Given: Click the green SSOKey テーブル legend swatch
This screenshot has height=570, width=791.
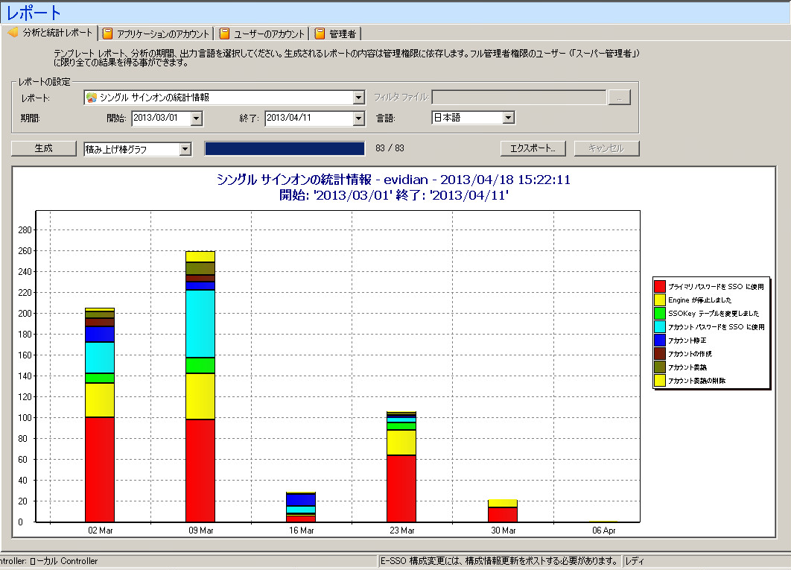Looking at the screenshot, I should tap(659, 313).
